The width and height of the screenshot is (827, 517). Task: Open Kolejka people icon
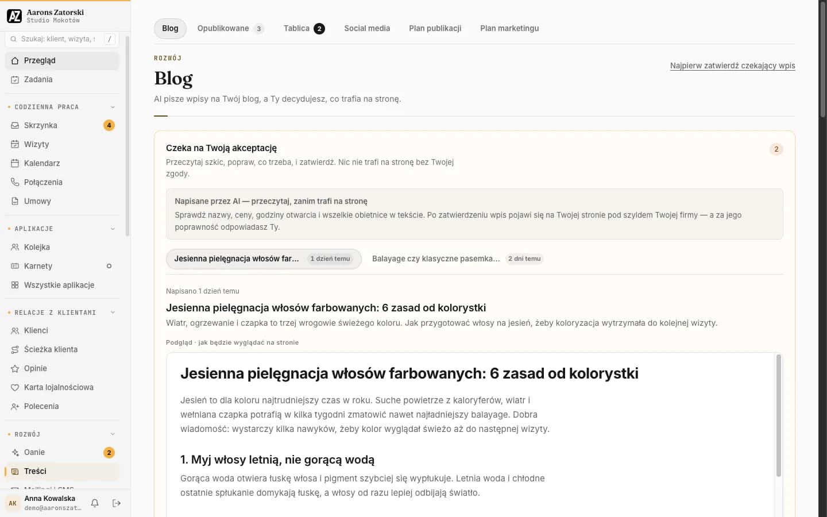15,247
